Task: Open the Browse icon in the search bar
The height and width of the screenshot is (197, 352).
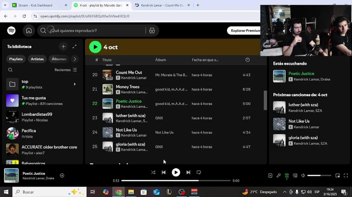Action: 152,31
